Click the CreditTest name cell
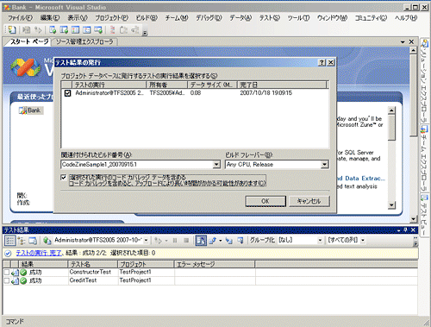 [93, 280]
